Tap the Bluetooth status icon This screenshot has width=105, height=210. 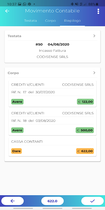[x=72, y=4]
